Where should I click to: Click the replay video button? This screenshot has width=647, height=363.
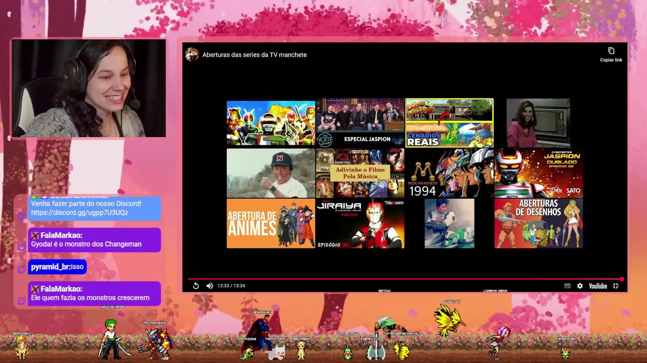(x=196, y=286)
